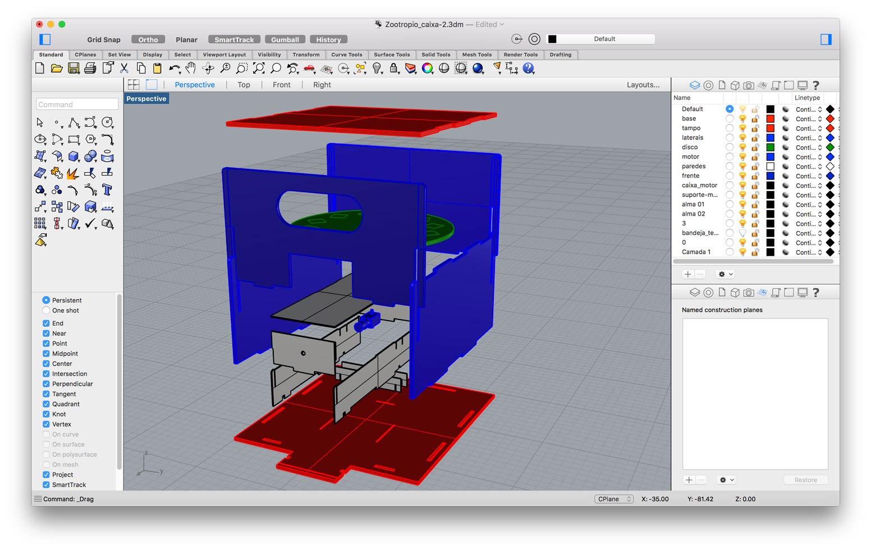871x551 pixels.
Task: Select the Polyline tool
Action: [74, 123]
